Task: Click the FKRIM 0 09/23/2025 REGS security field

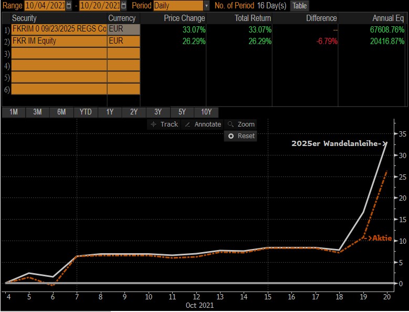Action: click(x=59, y=29)
